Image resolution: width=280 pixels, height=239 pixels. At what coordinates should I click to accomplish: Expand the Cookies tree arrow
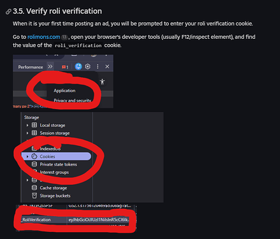pyautogui.click(x=27, y=157)
